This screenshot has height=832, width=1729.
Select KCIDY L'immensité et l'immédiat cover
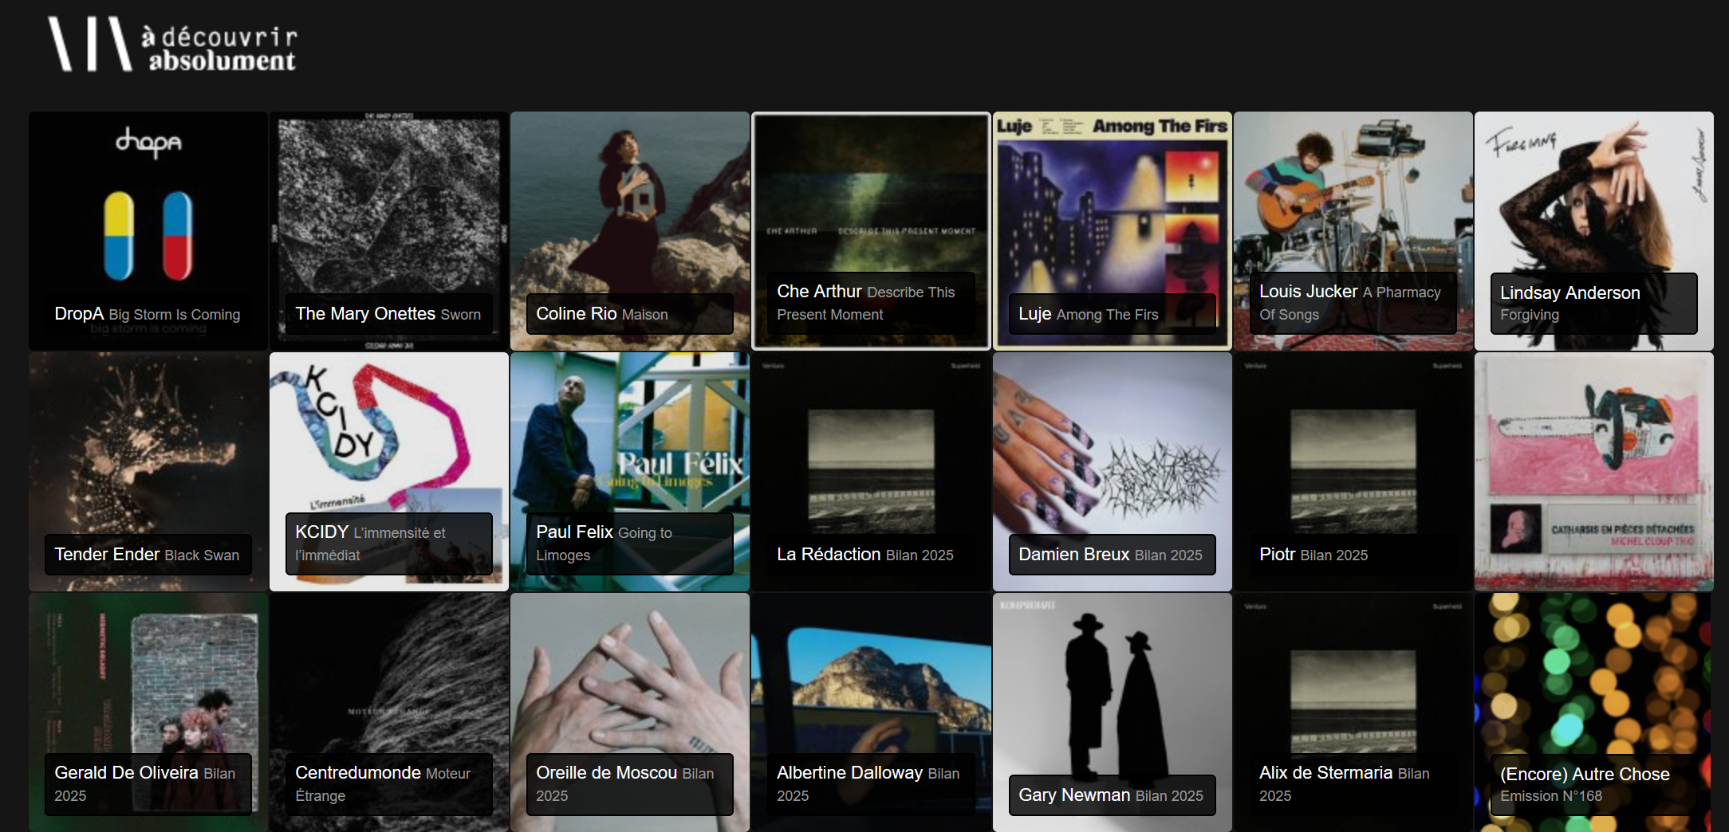(389, 471)
